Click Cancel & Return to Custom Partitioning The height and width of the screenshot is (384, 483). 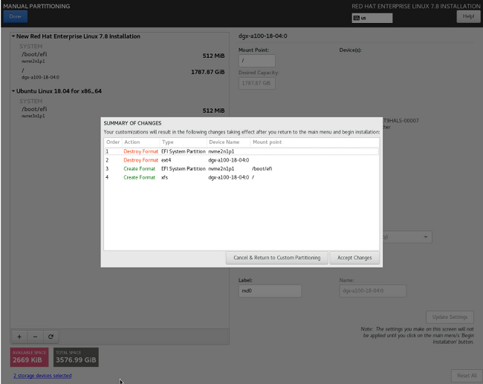(x=276, y=257)
